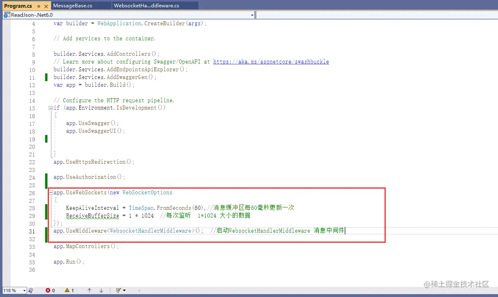Collapse the app.UseWebSockets code block
Screen dimensions: 498x297
51,193
